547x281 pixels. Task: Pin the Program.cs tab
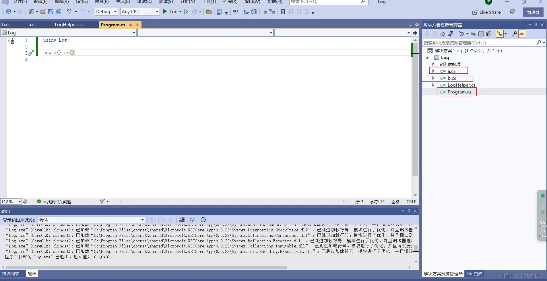(131, 25)
